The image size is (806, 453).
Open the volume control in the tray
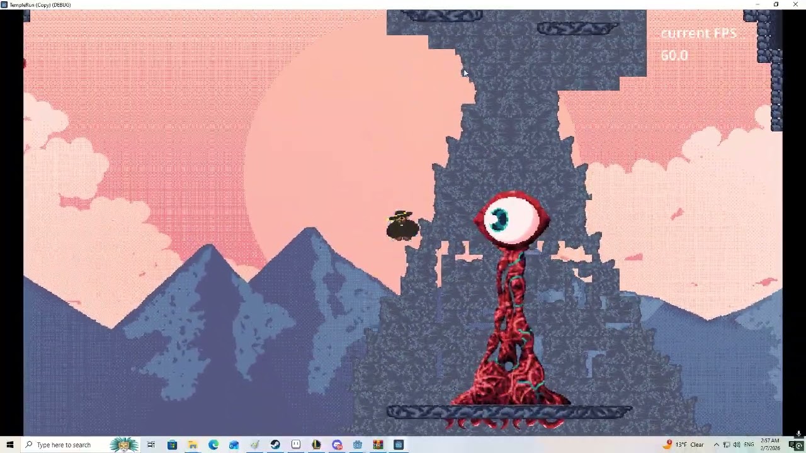737,445
